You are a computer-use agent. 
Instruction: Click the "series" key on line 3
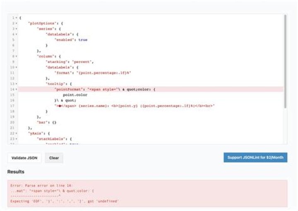[x=45, y=29]
